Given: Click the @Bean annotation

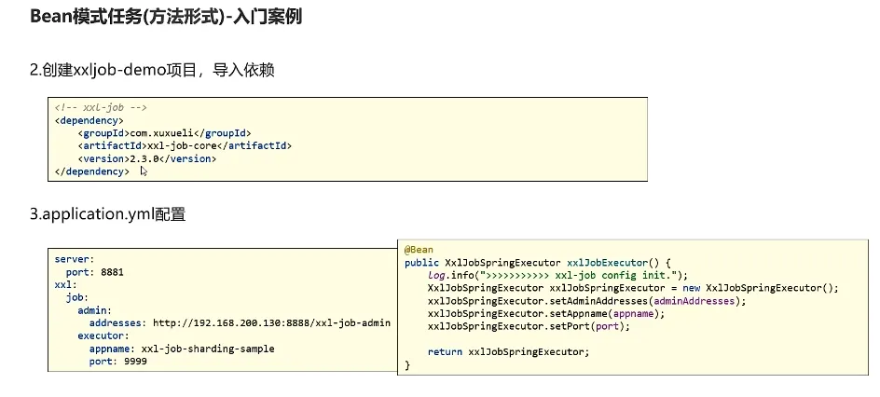Looking at the screenshot, I should [x=419, y=250].
